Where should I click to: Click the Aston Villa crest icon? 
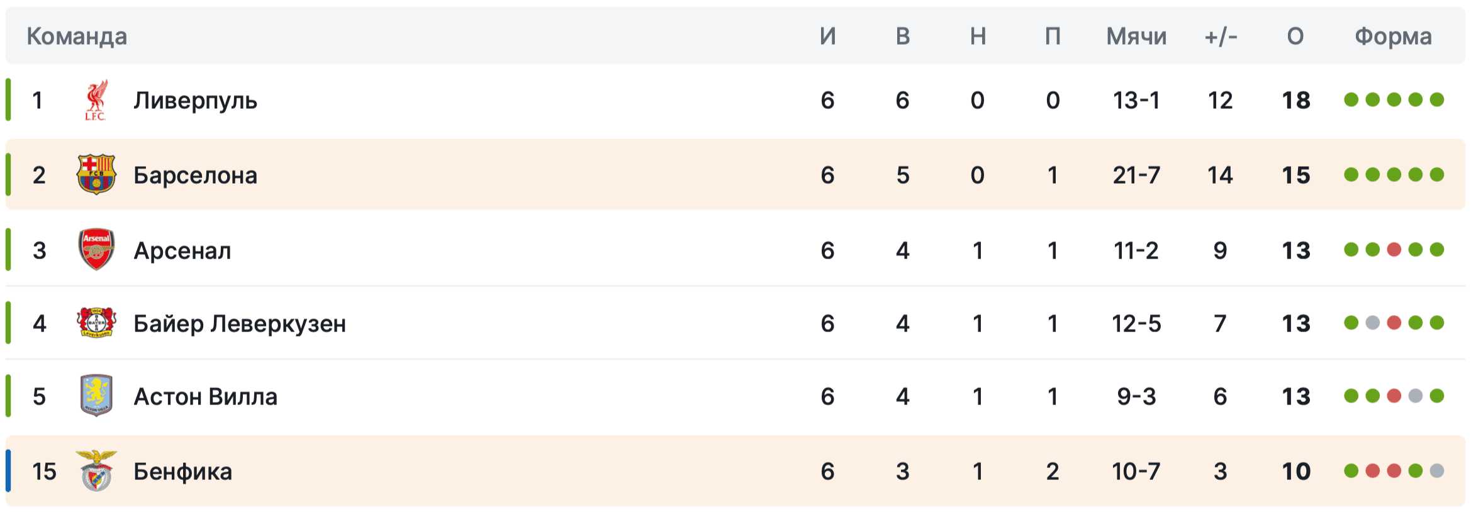(96, 396)
